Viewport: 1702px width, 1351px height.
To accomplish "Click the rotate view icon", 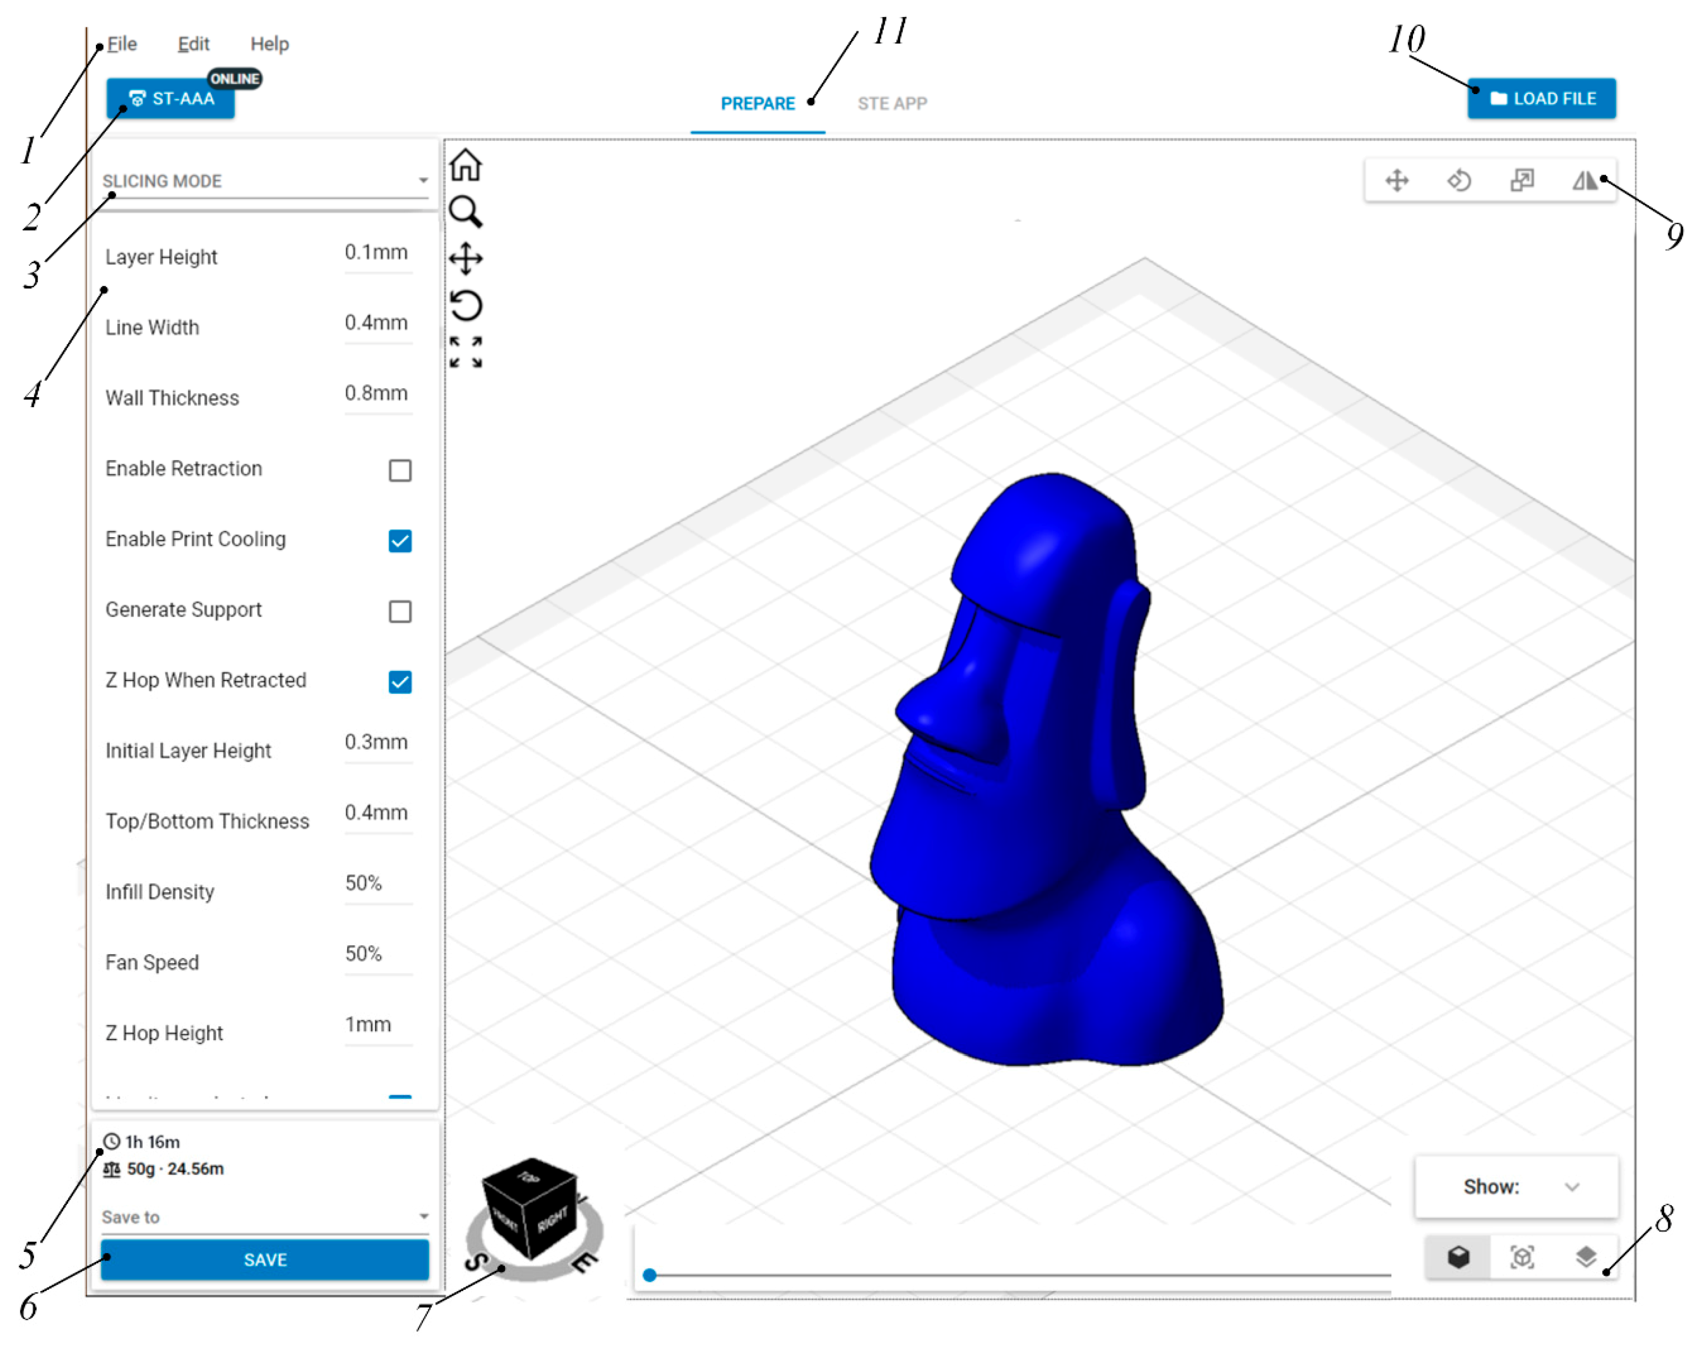I will (466, 306).
